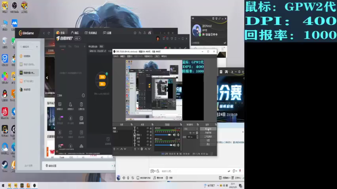Add a scene transition with plus icon
Image resolution: width=337 pixels, height=189 pixels.
point(190,133)
